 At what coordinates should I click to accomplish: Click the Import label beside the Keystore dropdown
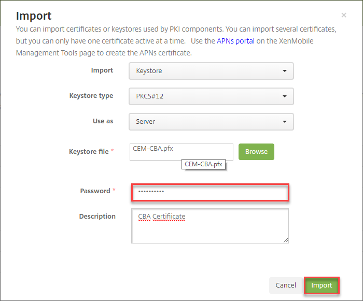coord(102,70)
